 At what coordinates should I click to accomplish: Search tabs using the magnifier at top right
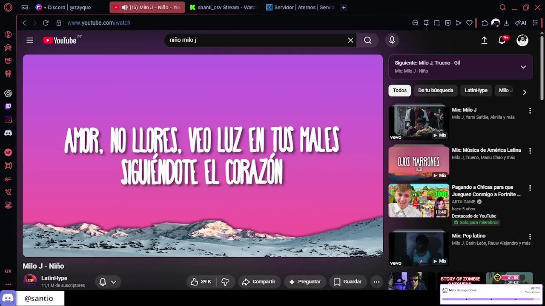(503, 7)
